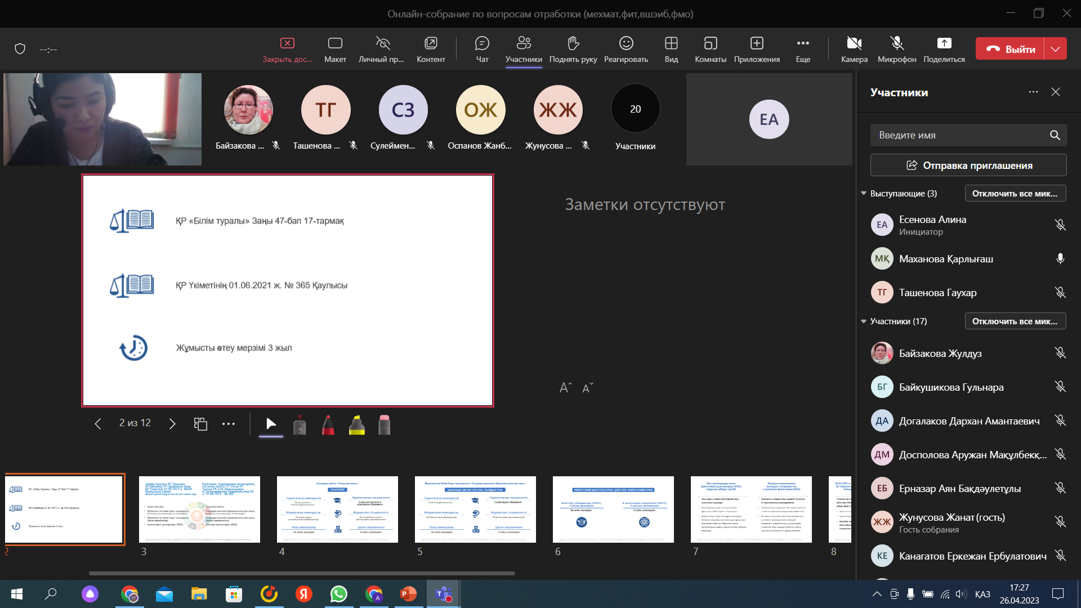Open the More (Еще) options menu

click(x=803, y=49)
